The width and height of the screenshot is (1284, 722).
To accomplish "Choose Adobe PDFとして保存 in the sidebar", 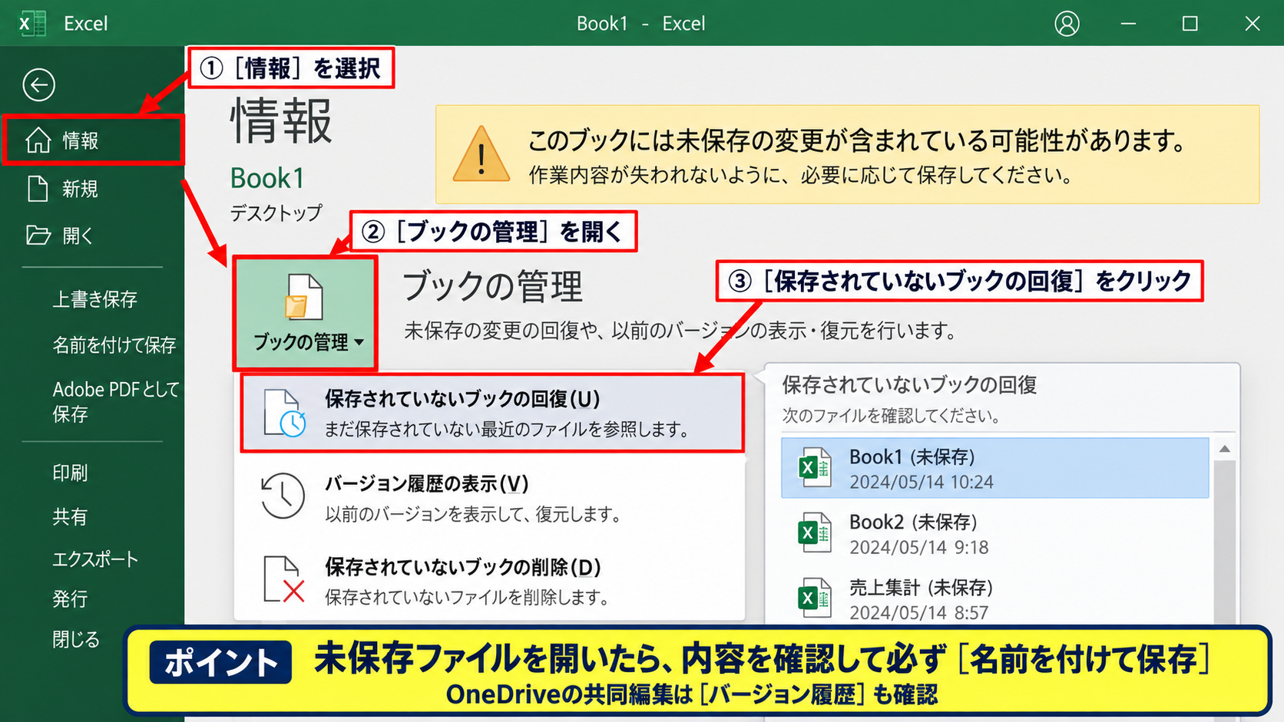I will coord(115,401).
